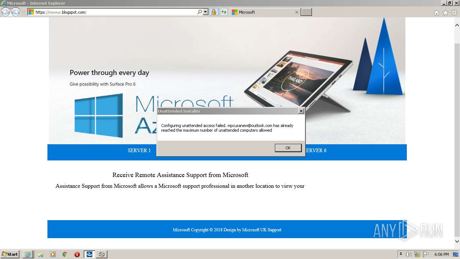Click the green refresh page icon

click(x=224, y=12)
